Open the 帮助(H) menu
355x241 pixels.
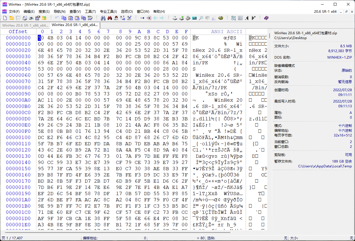click(x=159, y=12)
